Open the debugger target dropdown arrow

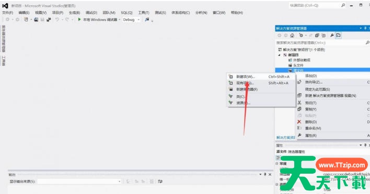[120, 19]
